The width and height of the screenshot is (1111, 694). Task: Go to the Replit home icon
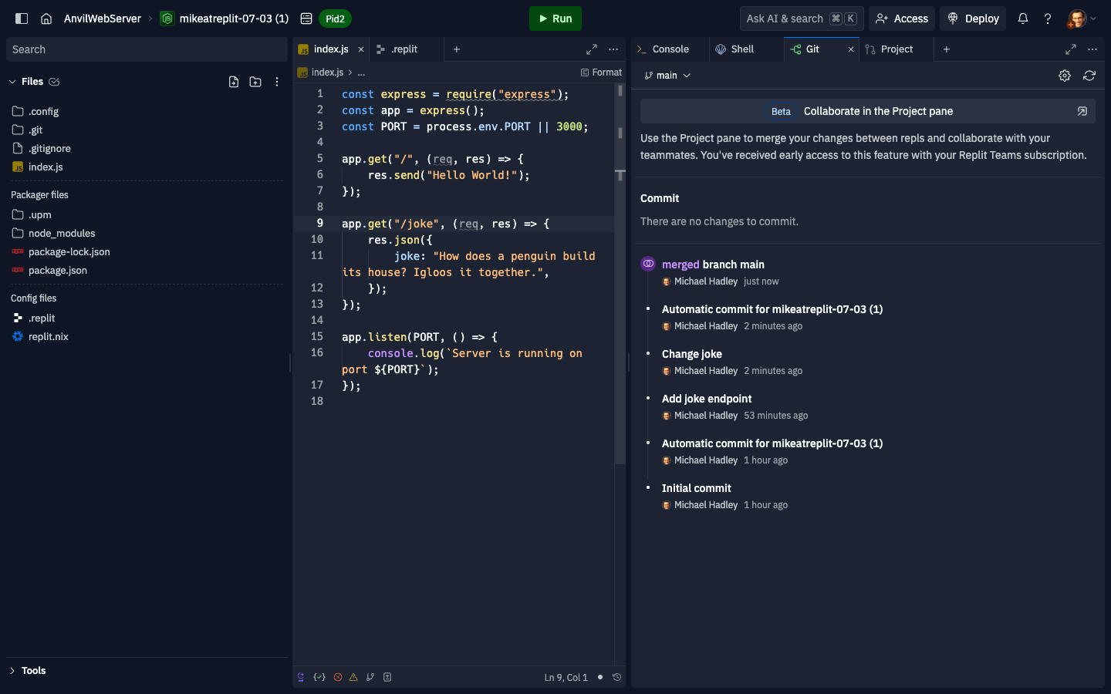point(46,19)
